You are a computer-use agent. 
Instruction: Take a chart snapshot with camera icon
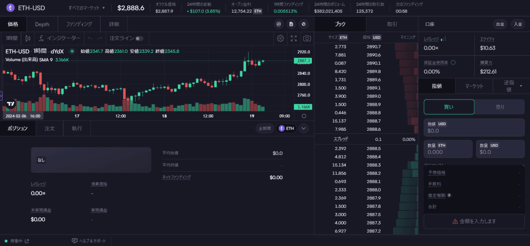tap(307, 38)
